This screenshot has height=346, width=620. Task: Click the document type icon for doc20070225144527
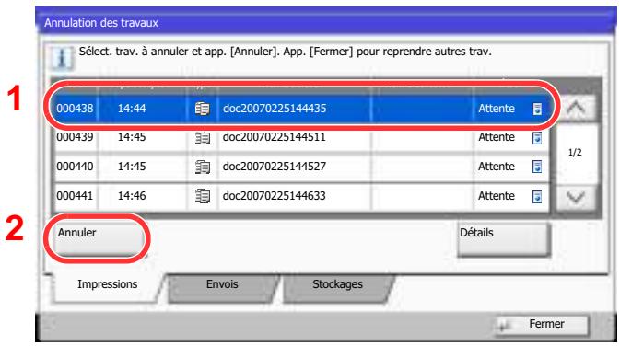202,167
